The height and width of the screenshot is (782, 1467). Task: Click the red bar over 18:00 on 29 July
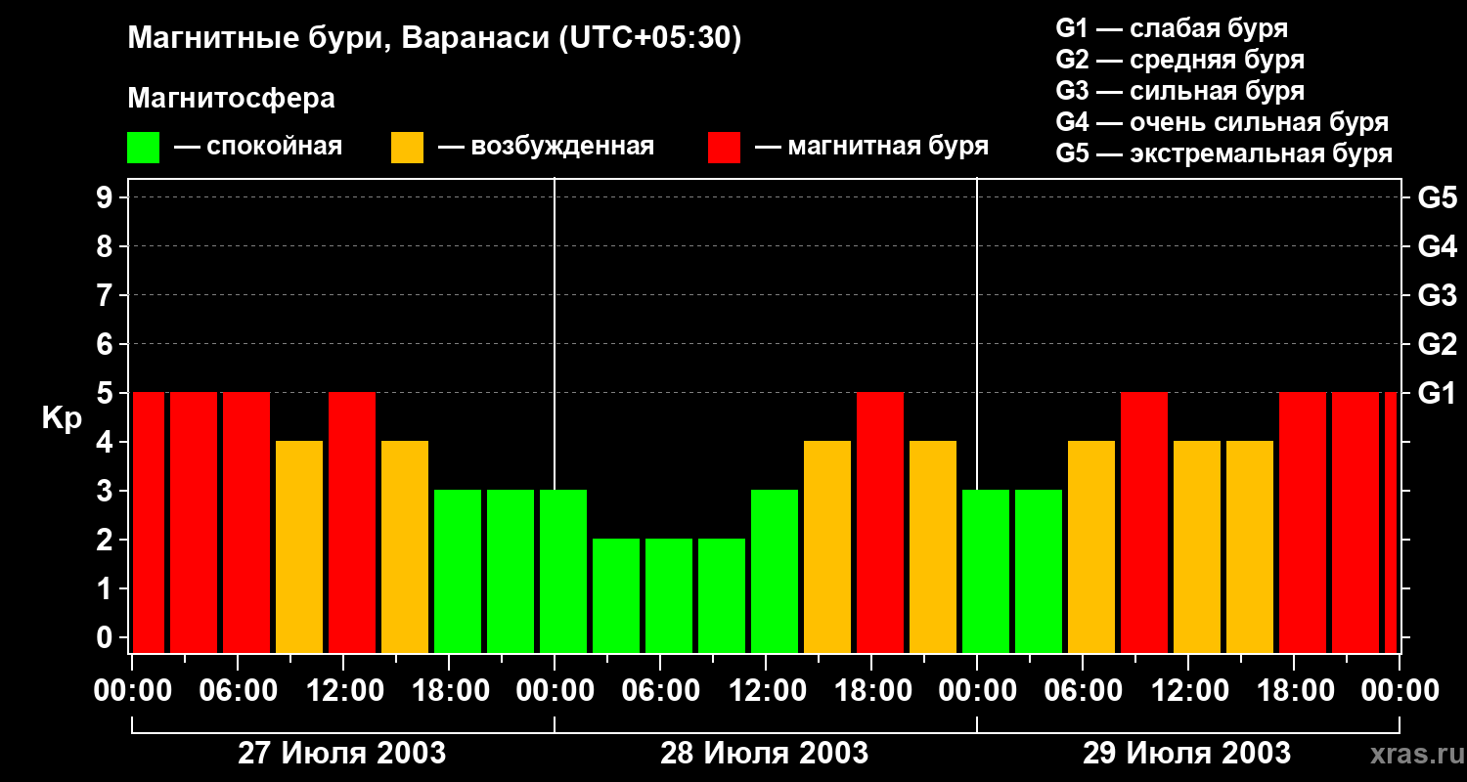tap(1303, 523)
